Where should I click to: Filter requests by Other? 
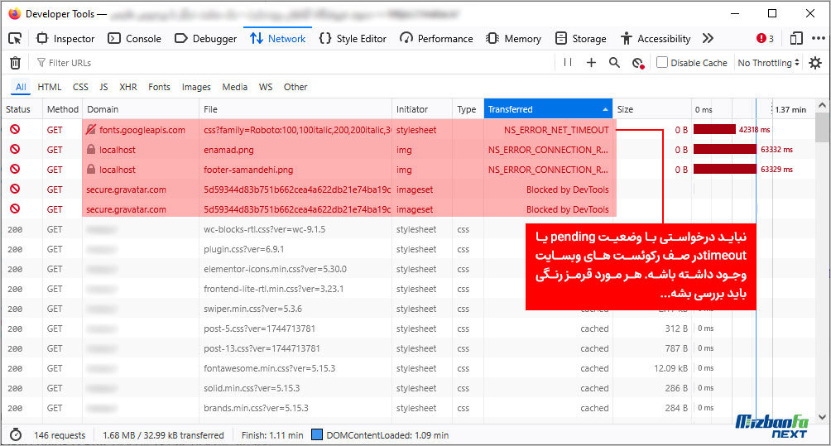[x=295, y=87]
